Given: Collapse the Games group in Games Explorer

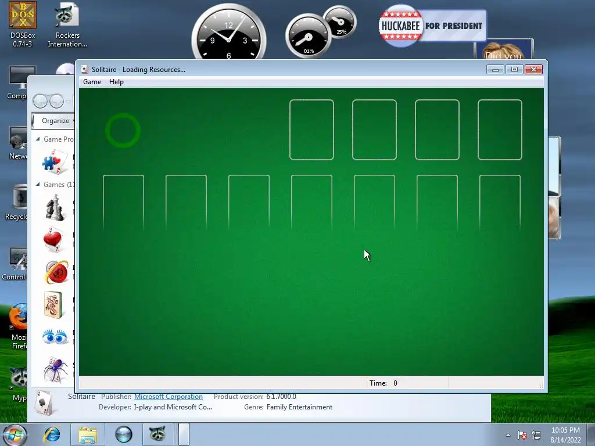Looking at the screenshot, I should click(x=38, y=184).
